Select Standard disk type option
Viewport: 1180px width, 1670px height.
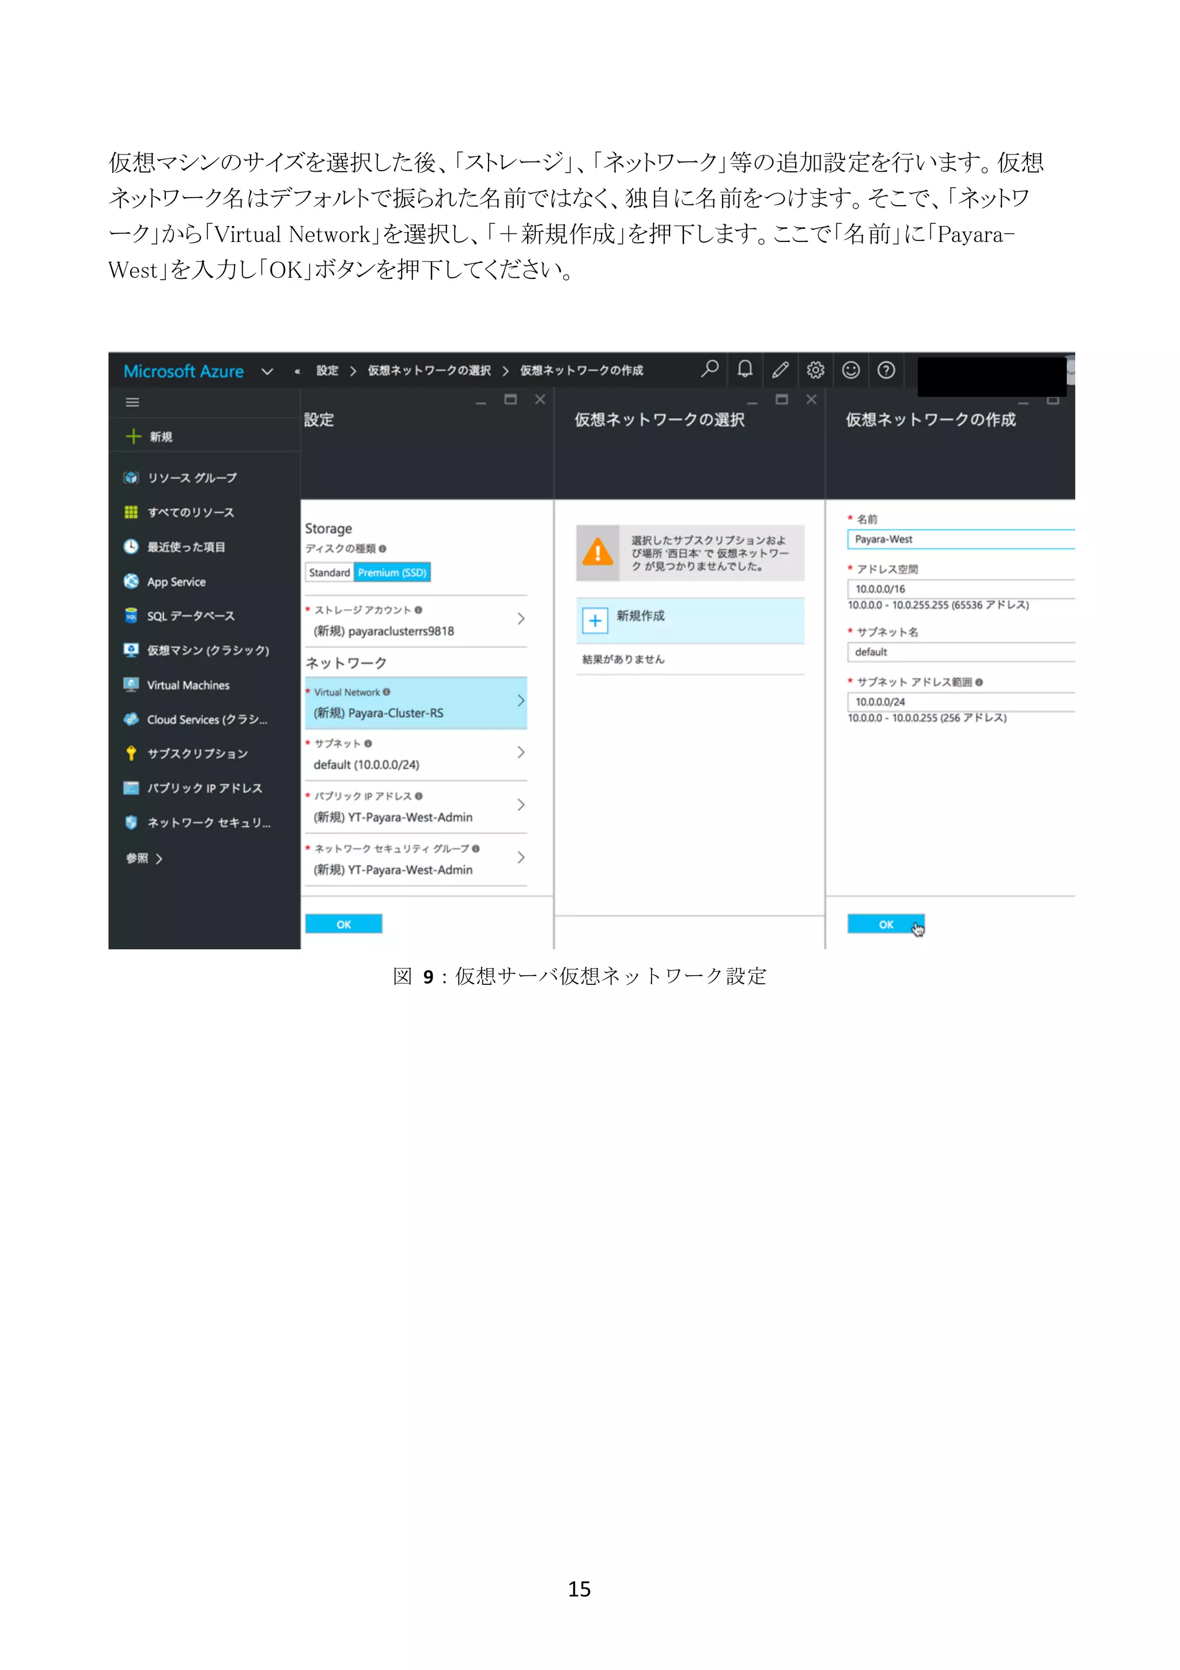[330, 572]
